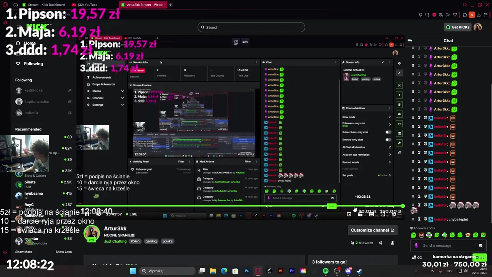Click the green Chat button
This screenshot has height=277, width=492.
coord(480,257)
